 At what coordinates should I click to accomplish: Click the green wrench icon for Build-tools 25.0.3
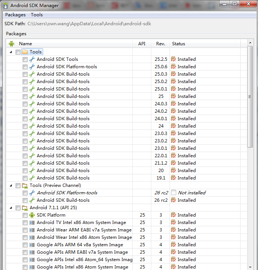click(x=32, y=74)
